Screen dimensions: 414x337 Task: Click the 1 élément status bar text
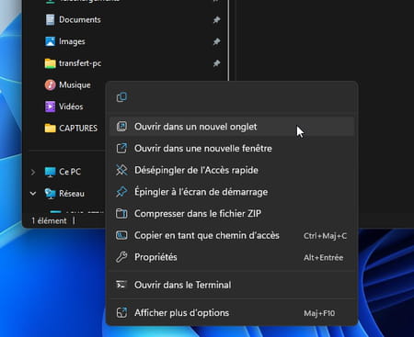pos(49,220)
